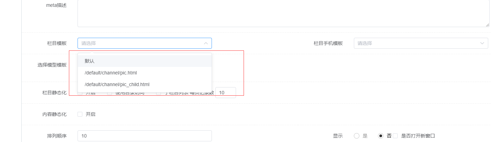This screenshot has width=491, height=142.
Task: Enable the 内容静态化 开启 checkbox
Action: (80, 114)
